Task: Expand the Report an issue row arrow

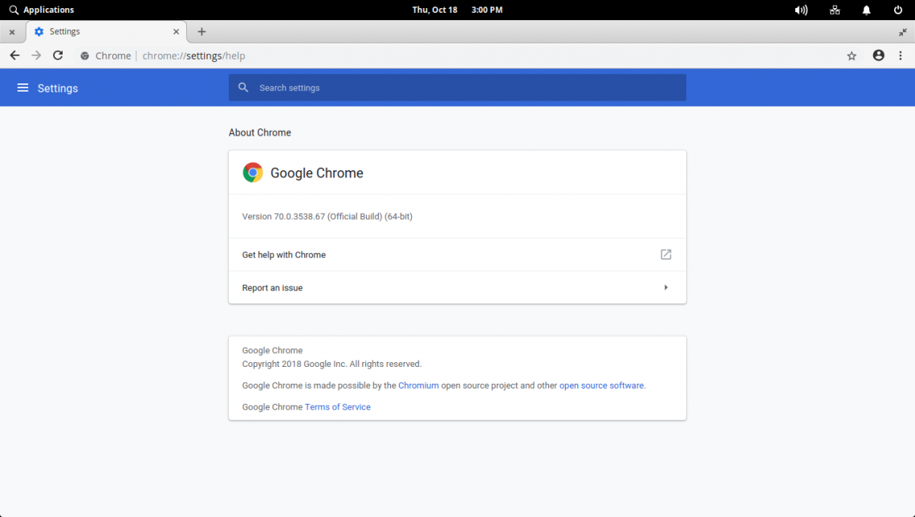Action: click(665, 287)
